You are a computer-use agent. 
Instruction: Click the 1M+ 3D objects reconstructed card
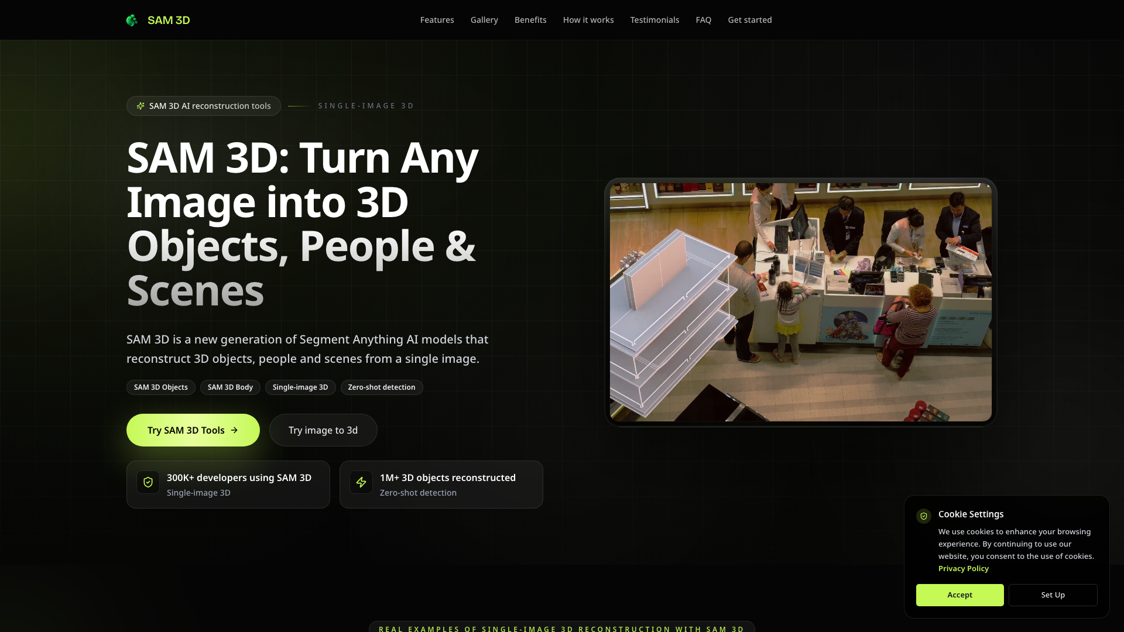click(x=441, y=485)
